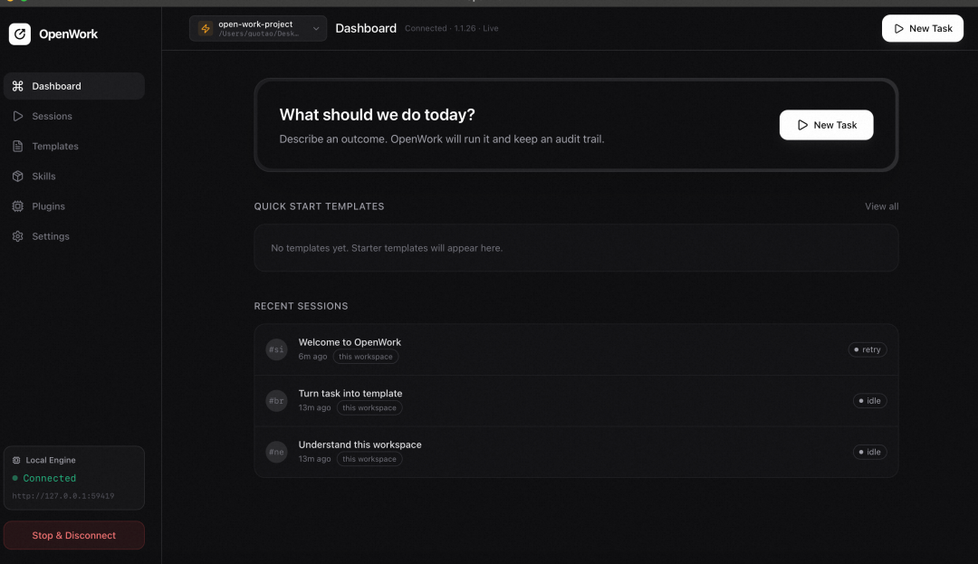
Task: Open the Understand this workspace session
Action: pyautogui.click(x=360, y=445)
